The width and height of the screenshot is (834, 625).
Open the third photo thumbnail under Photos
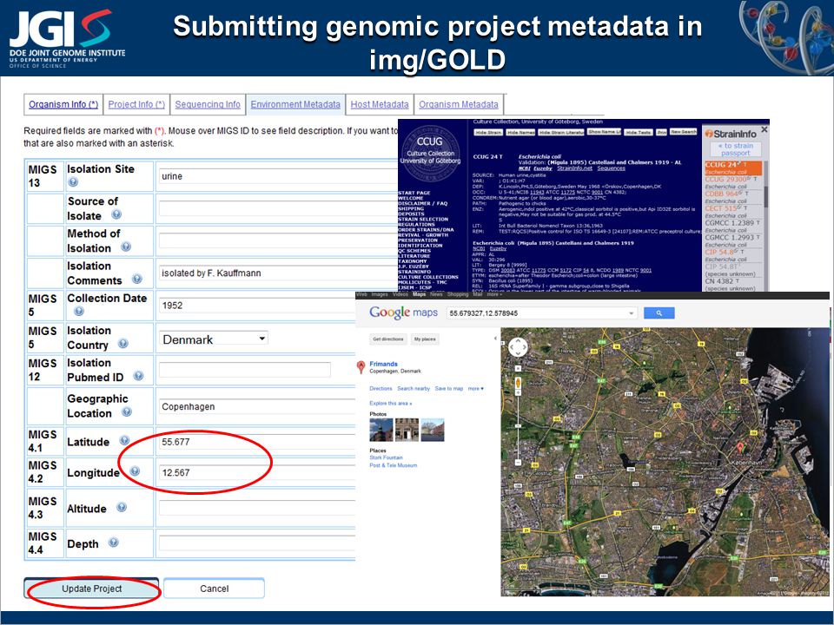432,430
